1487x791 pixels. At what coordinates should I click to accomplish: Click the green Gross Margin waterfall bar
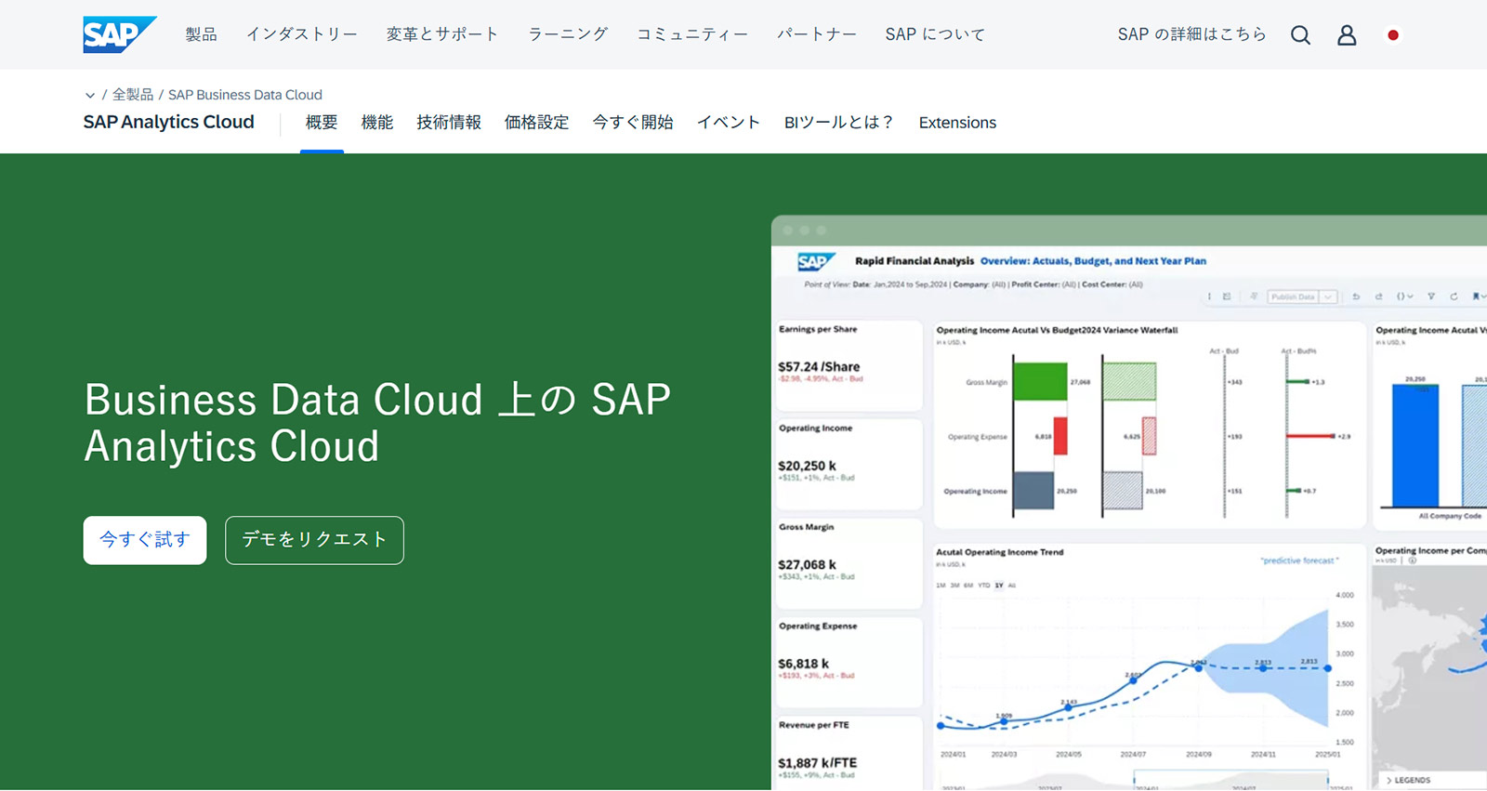click(x=1040, y=382)
